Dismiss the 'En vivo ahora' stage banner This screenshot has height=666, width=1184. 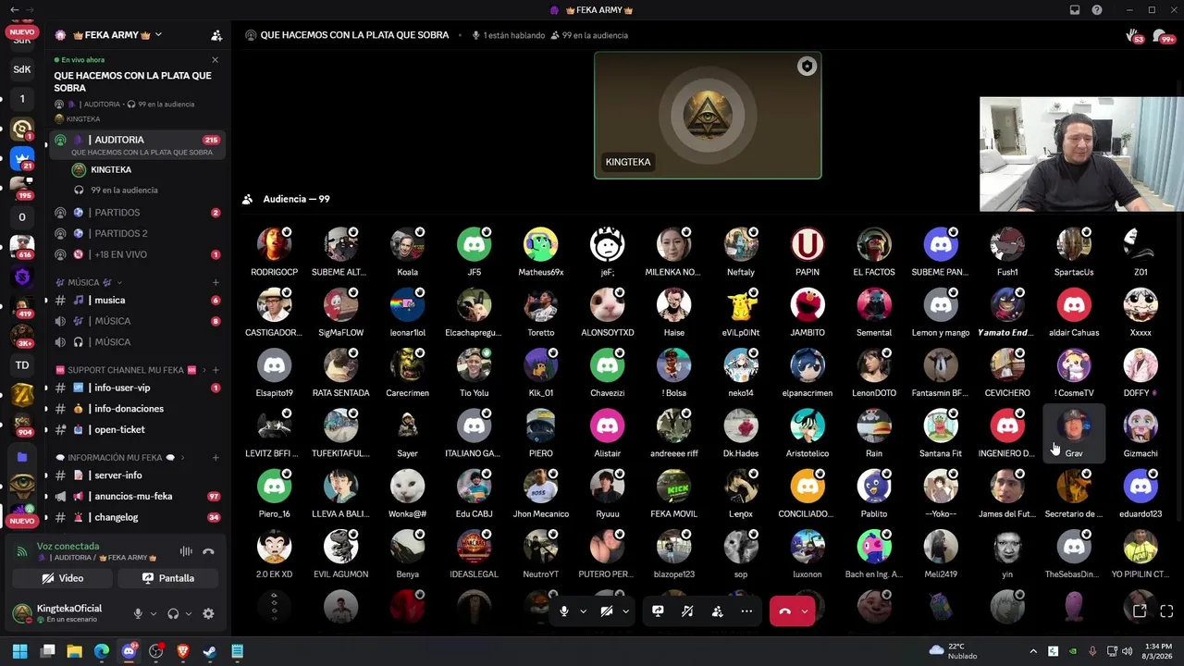pyautogui.click(x=215, y=60)
